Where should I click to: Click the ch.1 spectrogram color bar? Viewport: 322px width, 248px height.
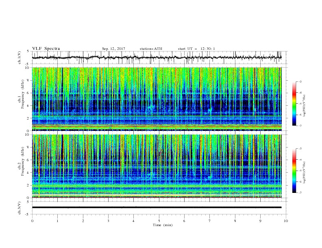click(x=294, y=104)
